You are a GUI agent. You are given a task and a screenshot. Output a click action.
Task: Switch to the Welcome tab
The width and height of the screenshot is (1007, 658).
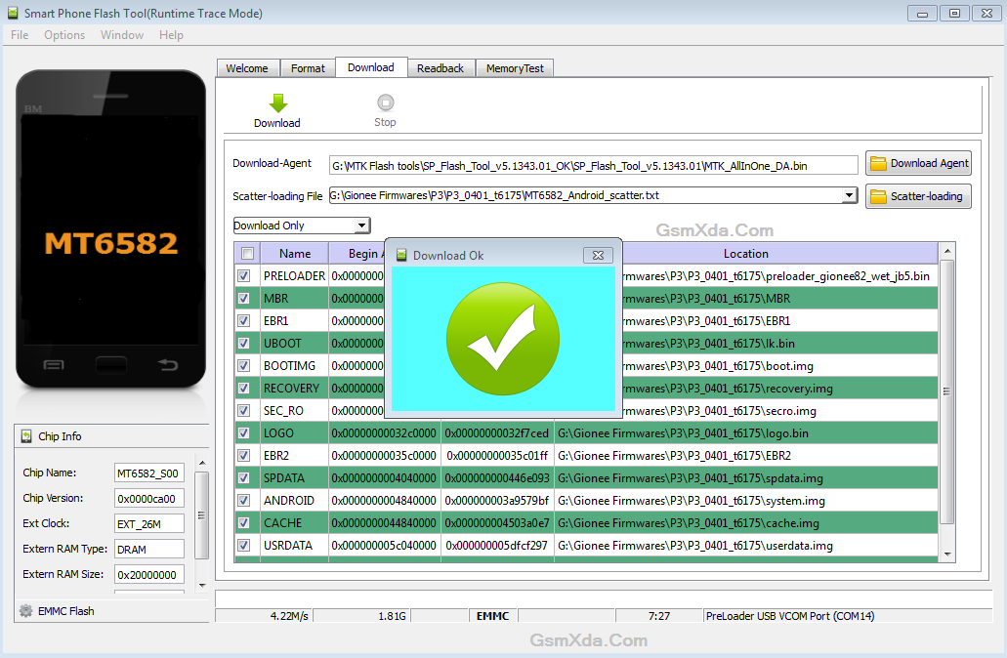click(x=247, y=68)
